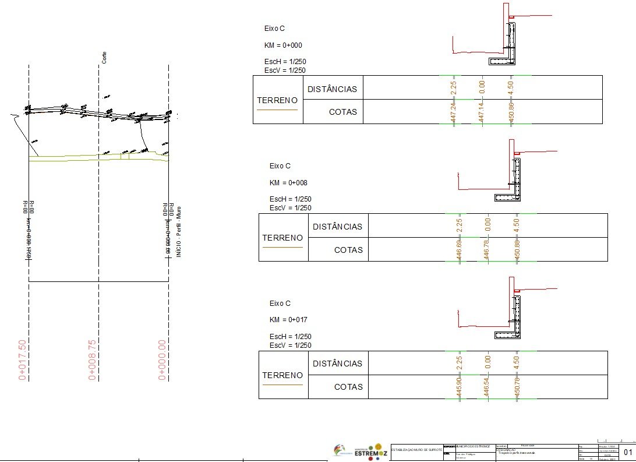
Task: Click the TERRENO cell in the top table
Action: click(x=278, y=100)
